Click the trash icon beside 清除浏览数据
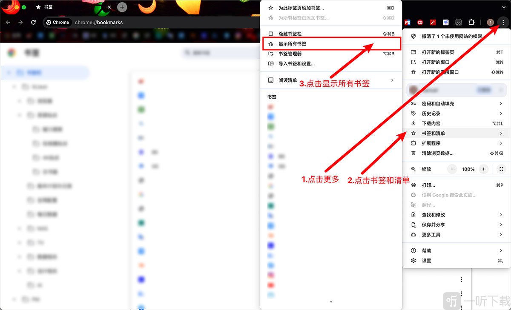 413,153
